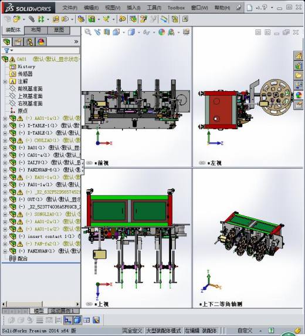The width and height of the screenshot is (305, 336).
Task: Open the View Settings monitor icon
Action: 186,32
